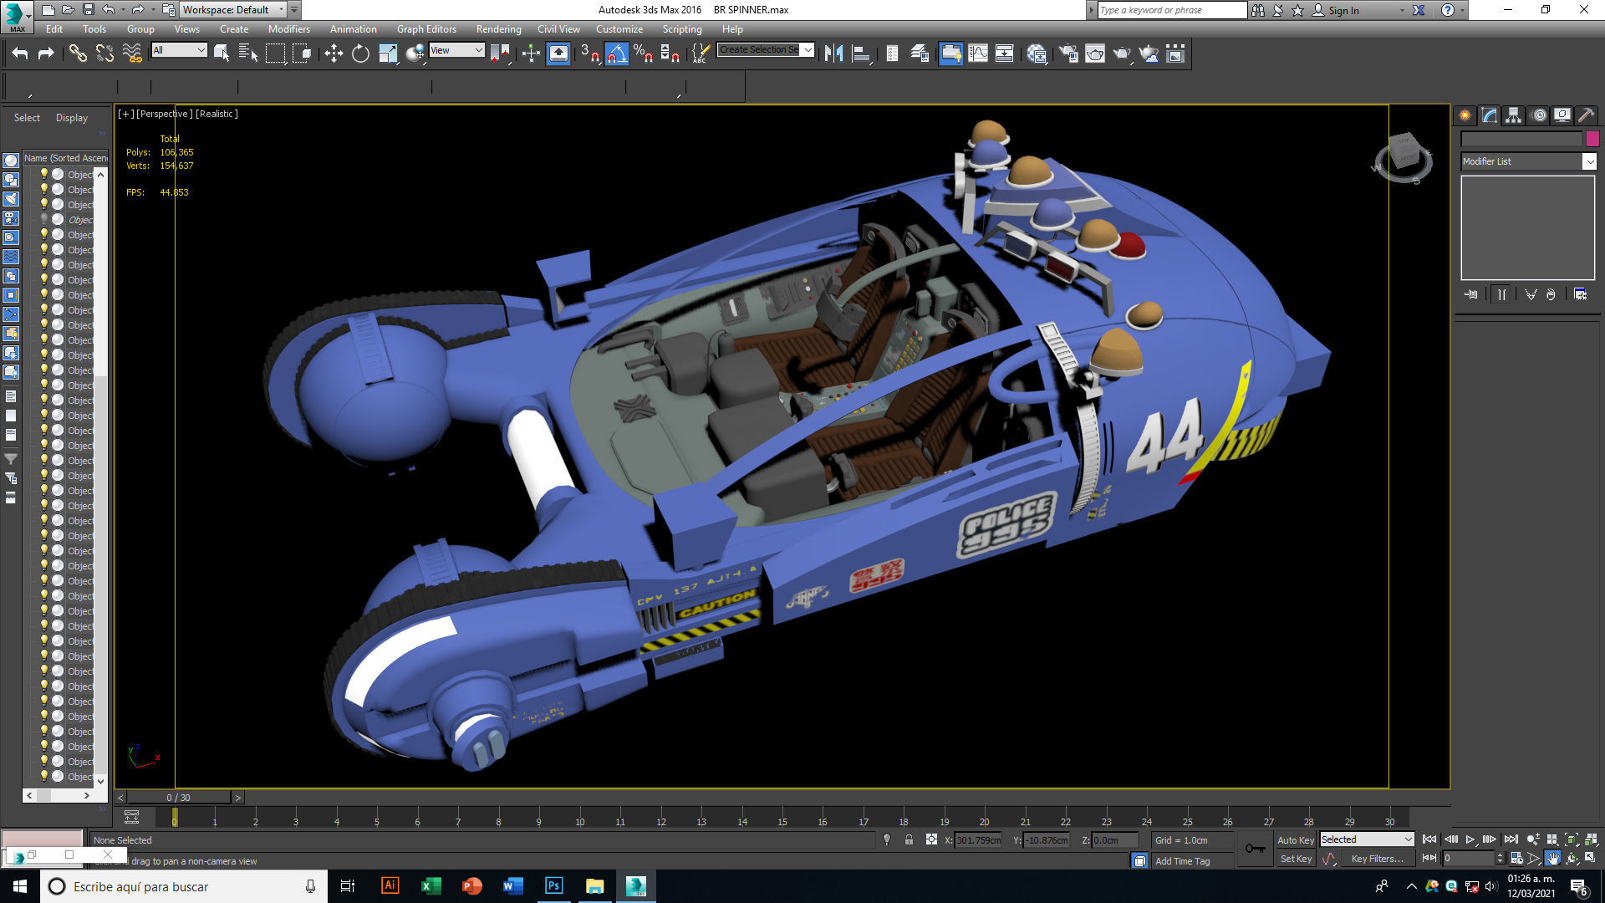Choose the Rectangular Selection Region tool
This screenshot has width=1605, height=903.
pyautogui.click(x=275, y=54)
